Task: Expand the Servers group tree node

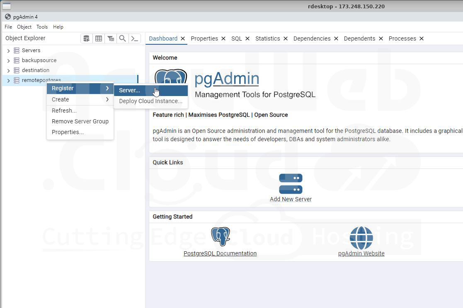Action: [8, 51]
